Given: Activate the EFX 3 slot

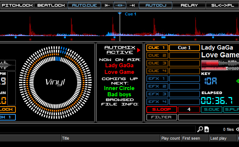Looking at the screenshot, I should [x=157, y=94].
